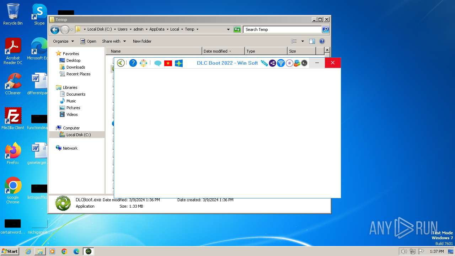The height and width of the screenshot is (256, 455).
Task: Sort by the Name column header
Action: coord(154,51)
